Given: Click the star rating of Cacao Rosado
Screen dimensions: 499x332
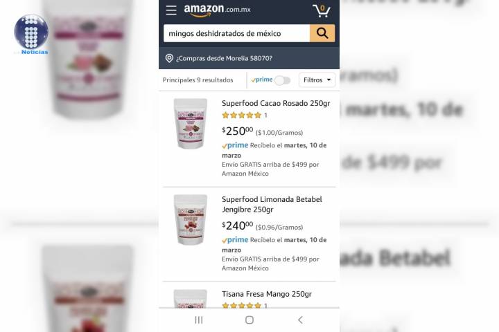Looking at the screenshot, I should (x=242, y=115).
